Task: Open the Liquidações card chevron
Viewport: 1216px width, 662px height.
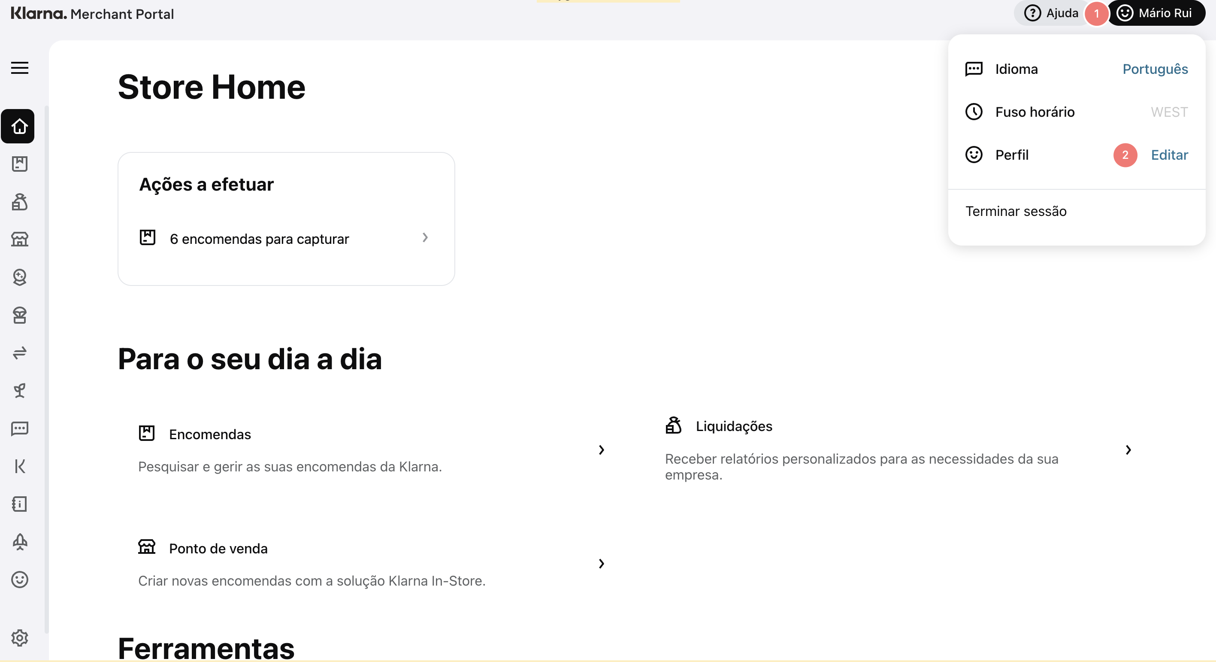Action: [x=1128, y=449]
